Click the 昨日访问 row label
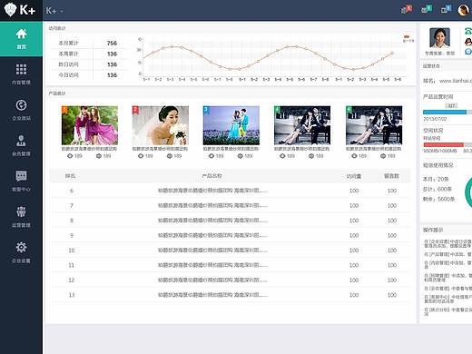 [68, 64]
